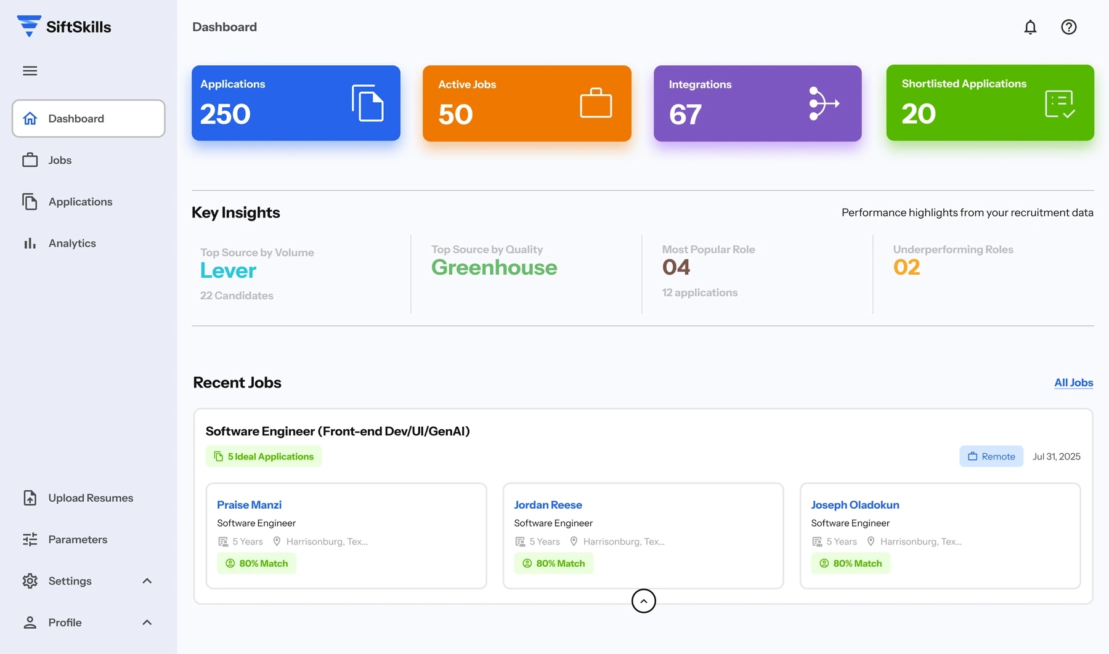Click the All Jobs link

tap(1073, 382)
